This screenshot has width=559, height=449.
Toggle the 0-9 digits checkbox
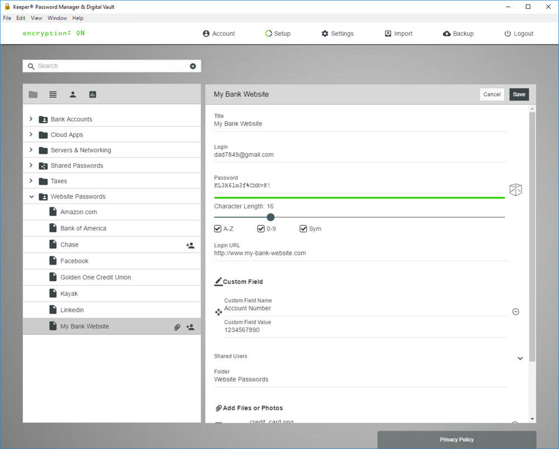pos(261,229)
